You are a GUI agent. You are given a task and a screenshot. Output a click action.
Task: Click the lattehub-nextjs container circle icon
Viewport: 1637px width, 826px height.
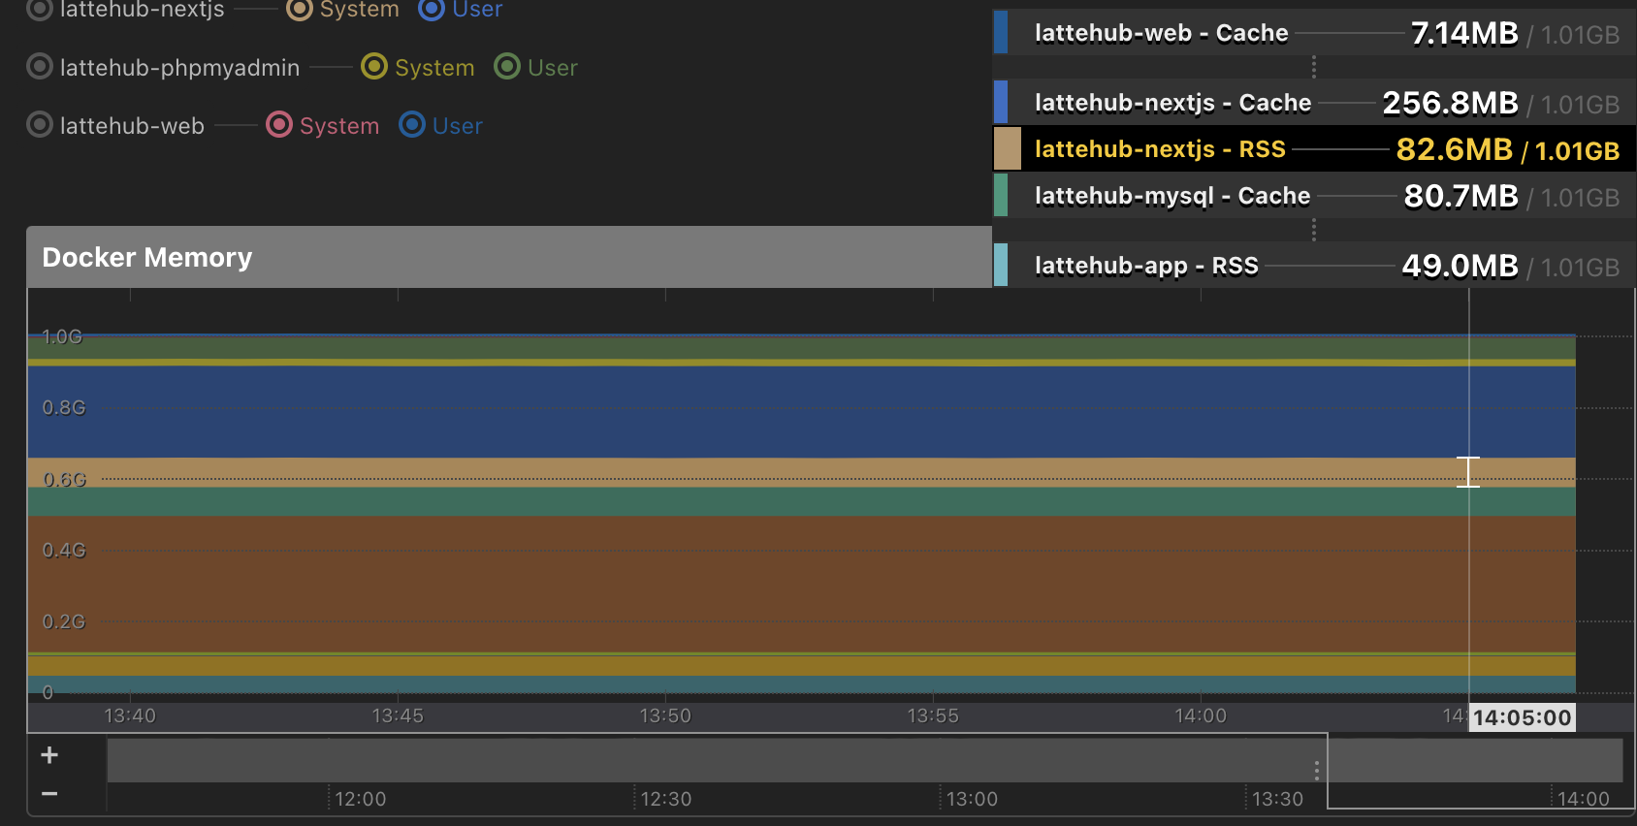click(x=40, y=10)
